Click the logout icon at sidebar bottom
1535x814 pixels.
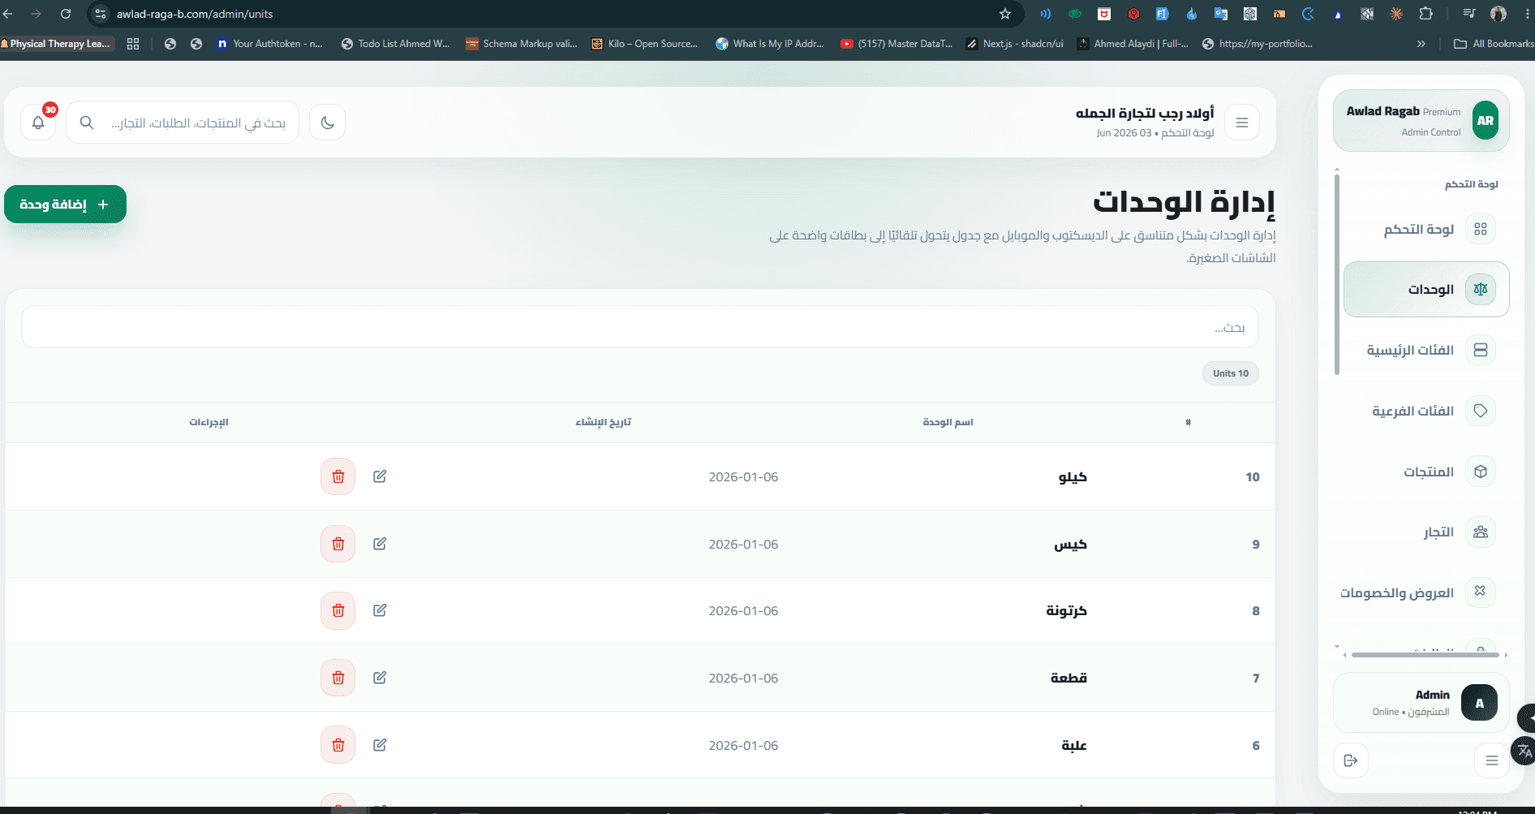coord(1351,760)
